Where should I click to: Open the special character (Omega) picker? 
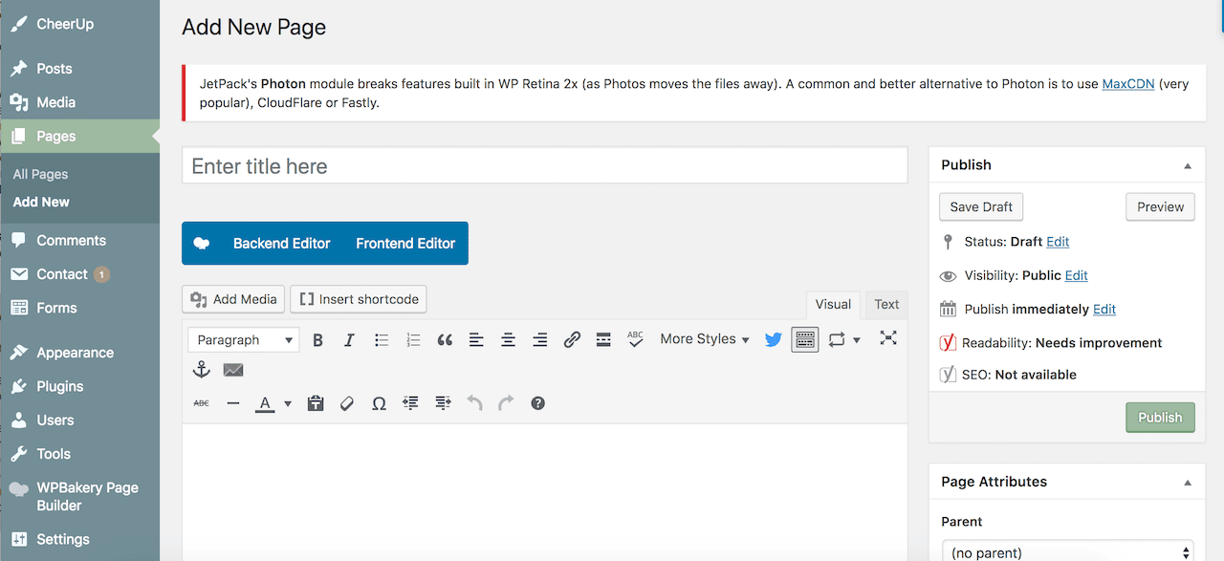coord(379,402)
